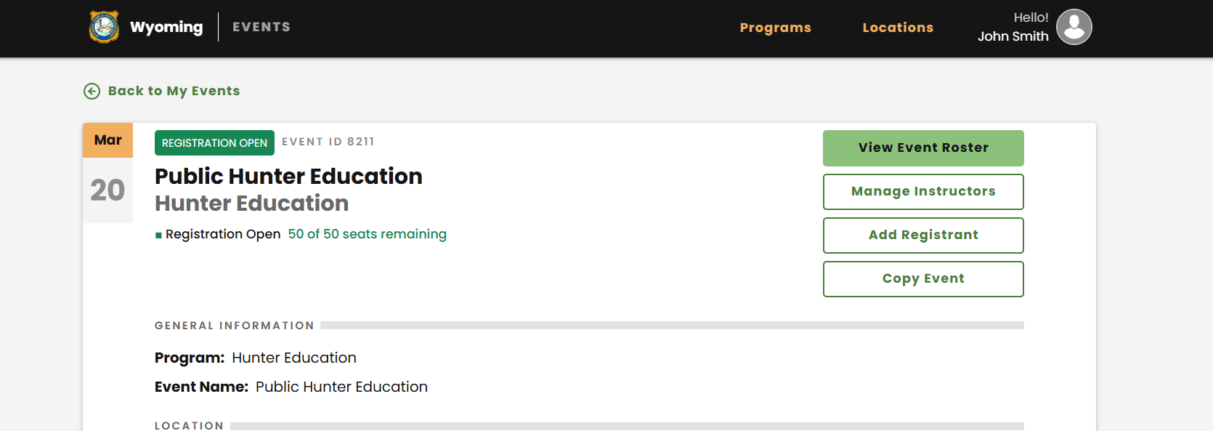Click the green Registration Open square indicator
This screenshot has width=1213, height=431.
[x=158, y=235]
